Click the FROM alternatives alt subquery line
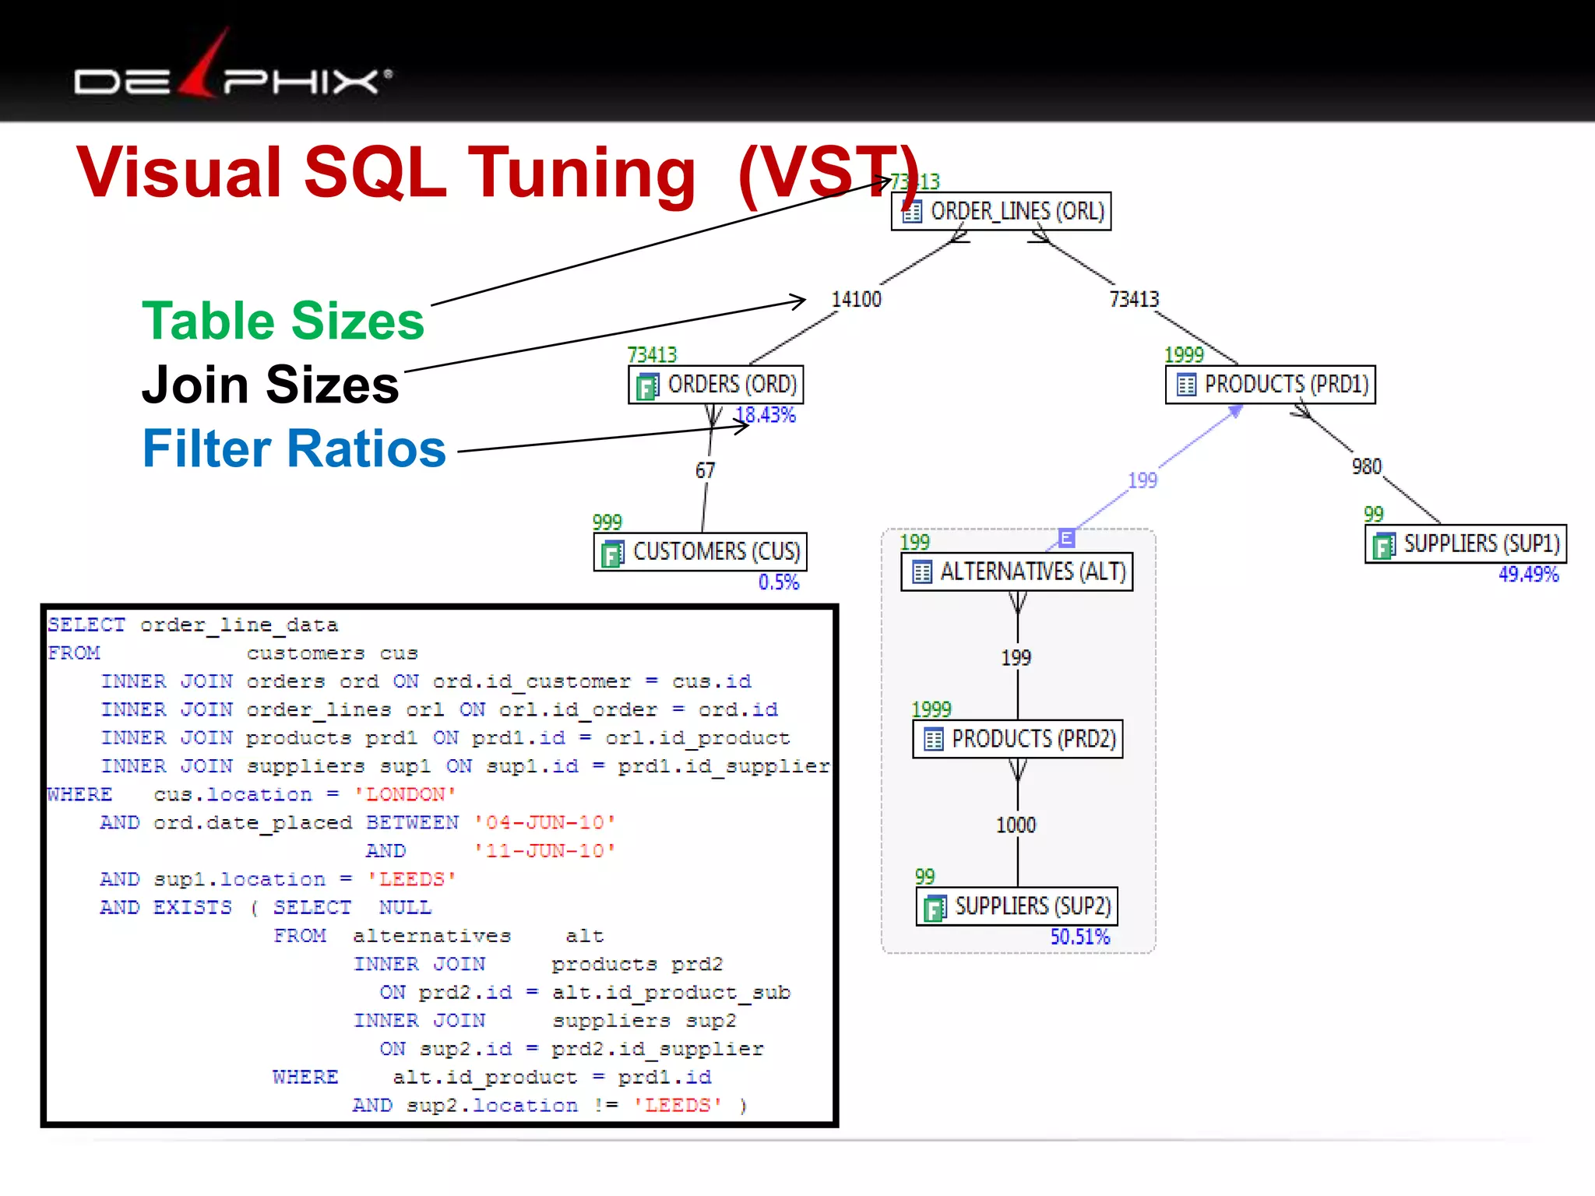 coord(438,936)
